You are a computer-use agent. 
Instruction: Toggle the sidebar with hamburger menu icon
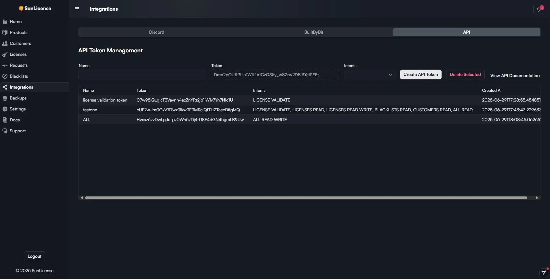pos(77,9)
